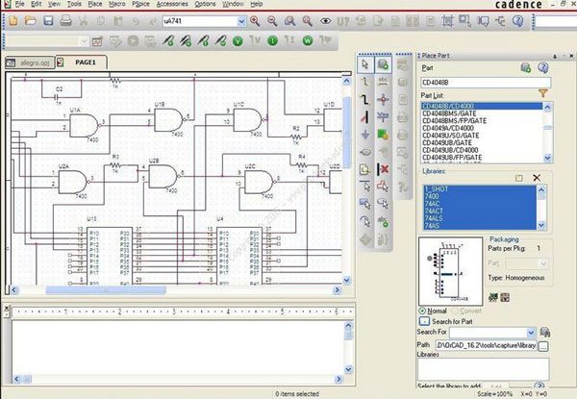
Task: Click the schematic horizontal scrollbar thumb
Action: (x=106, y=290)
